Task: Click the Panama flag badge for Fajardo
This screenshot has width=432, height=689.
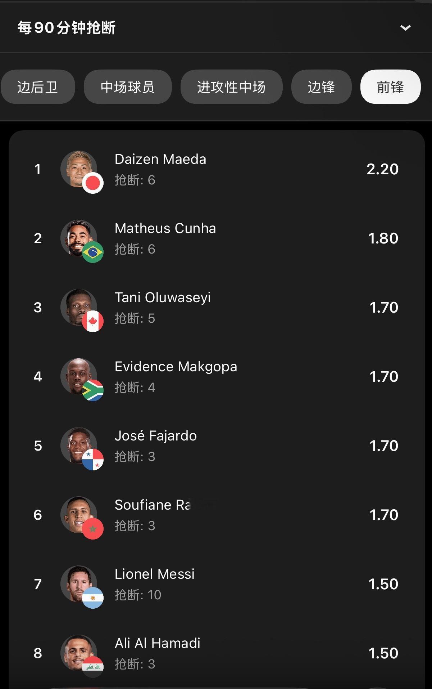Action: [93, 460]
